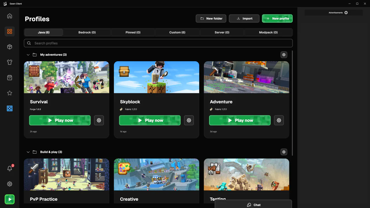Image resolution: width=370 pixels, height=208 pixels.
Task: Switch to the Pinned (0) tab
Action: pyautogui.click(x=133, y=32)
